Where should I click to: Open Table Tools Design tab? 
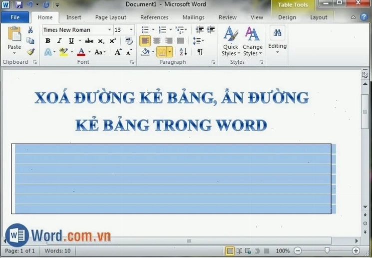click(287, 17)
